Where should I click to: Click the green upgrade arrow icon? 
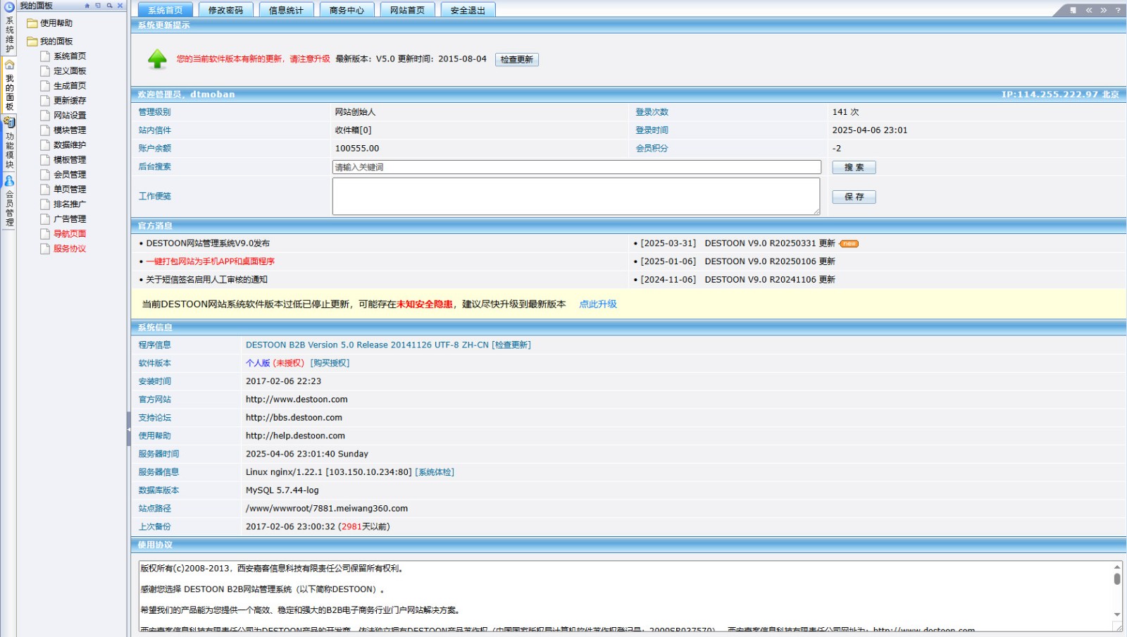point(157,59)
